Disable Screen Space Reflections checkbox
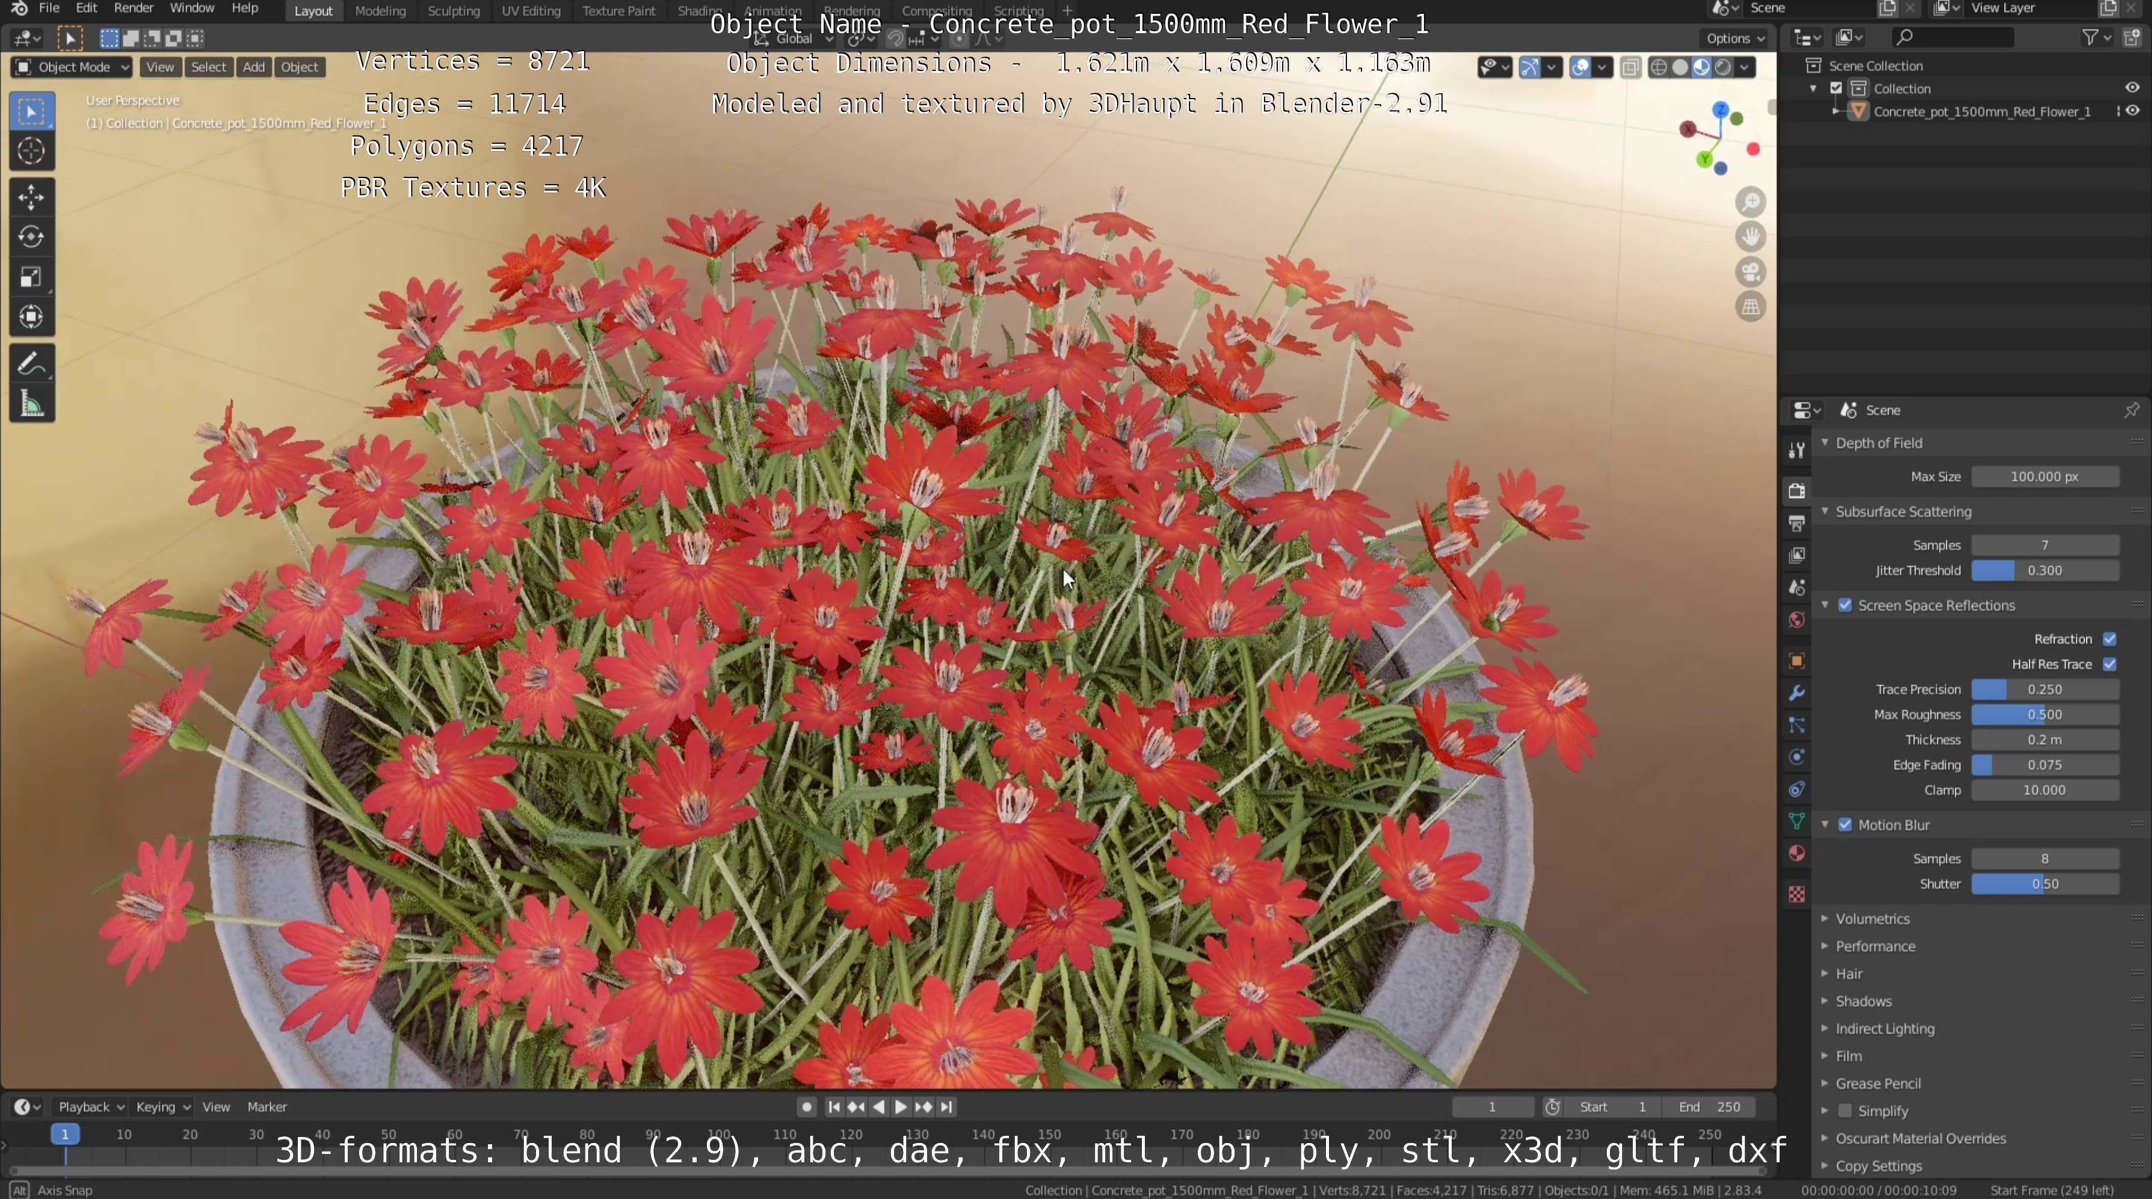2152x1199 pixels. 1845,605
